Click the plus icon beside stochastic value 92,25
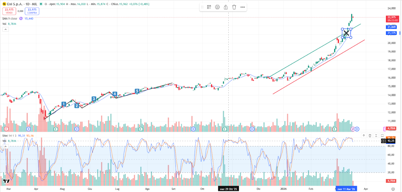The image size is (402, 192). click(383, 141)
